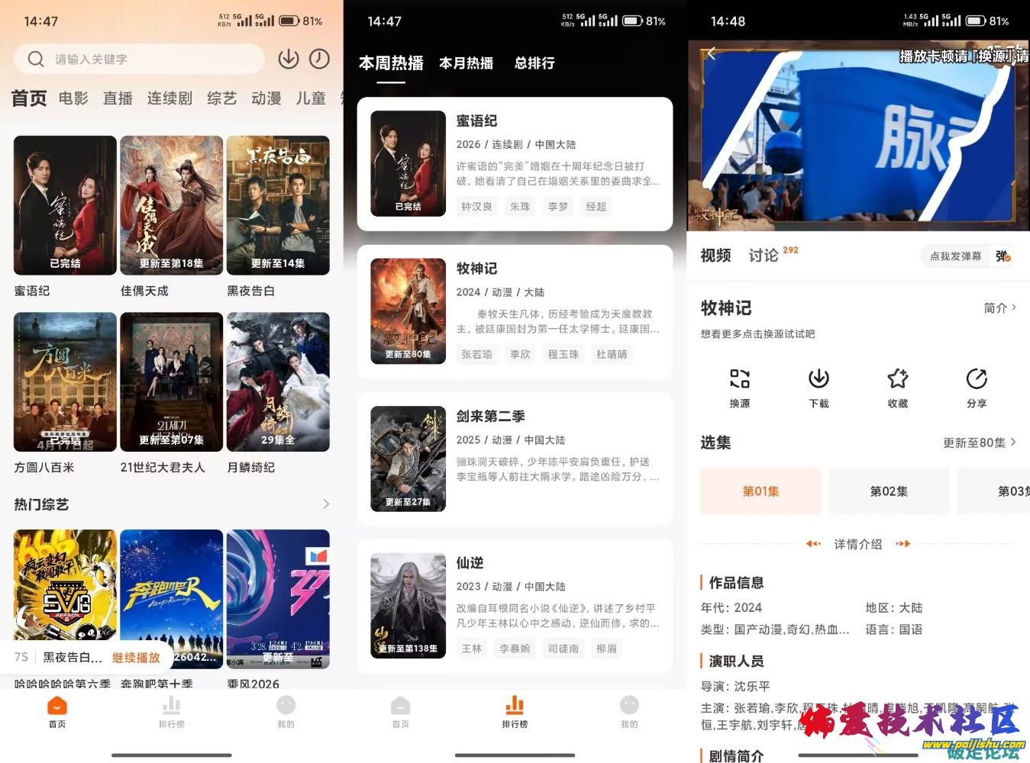Switch to the 动漫 category tab

tap(266, 98)
